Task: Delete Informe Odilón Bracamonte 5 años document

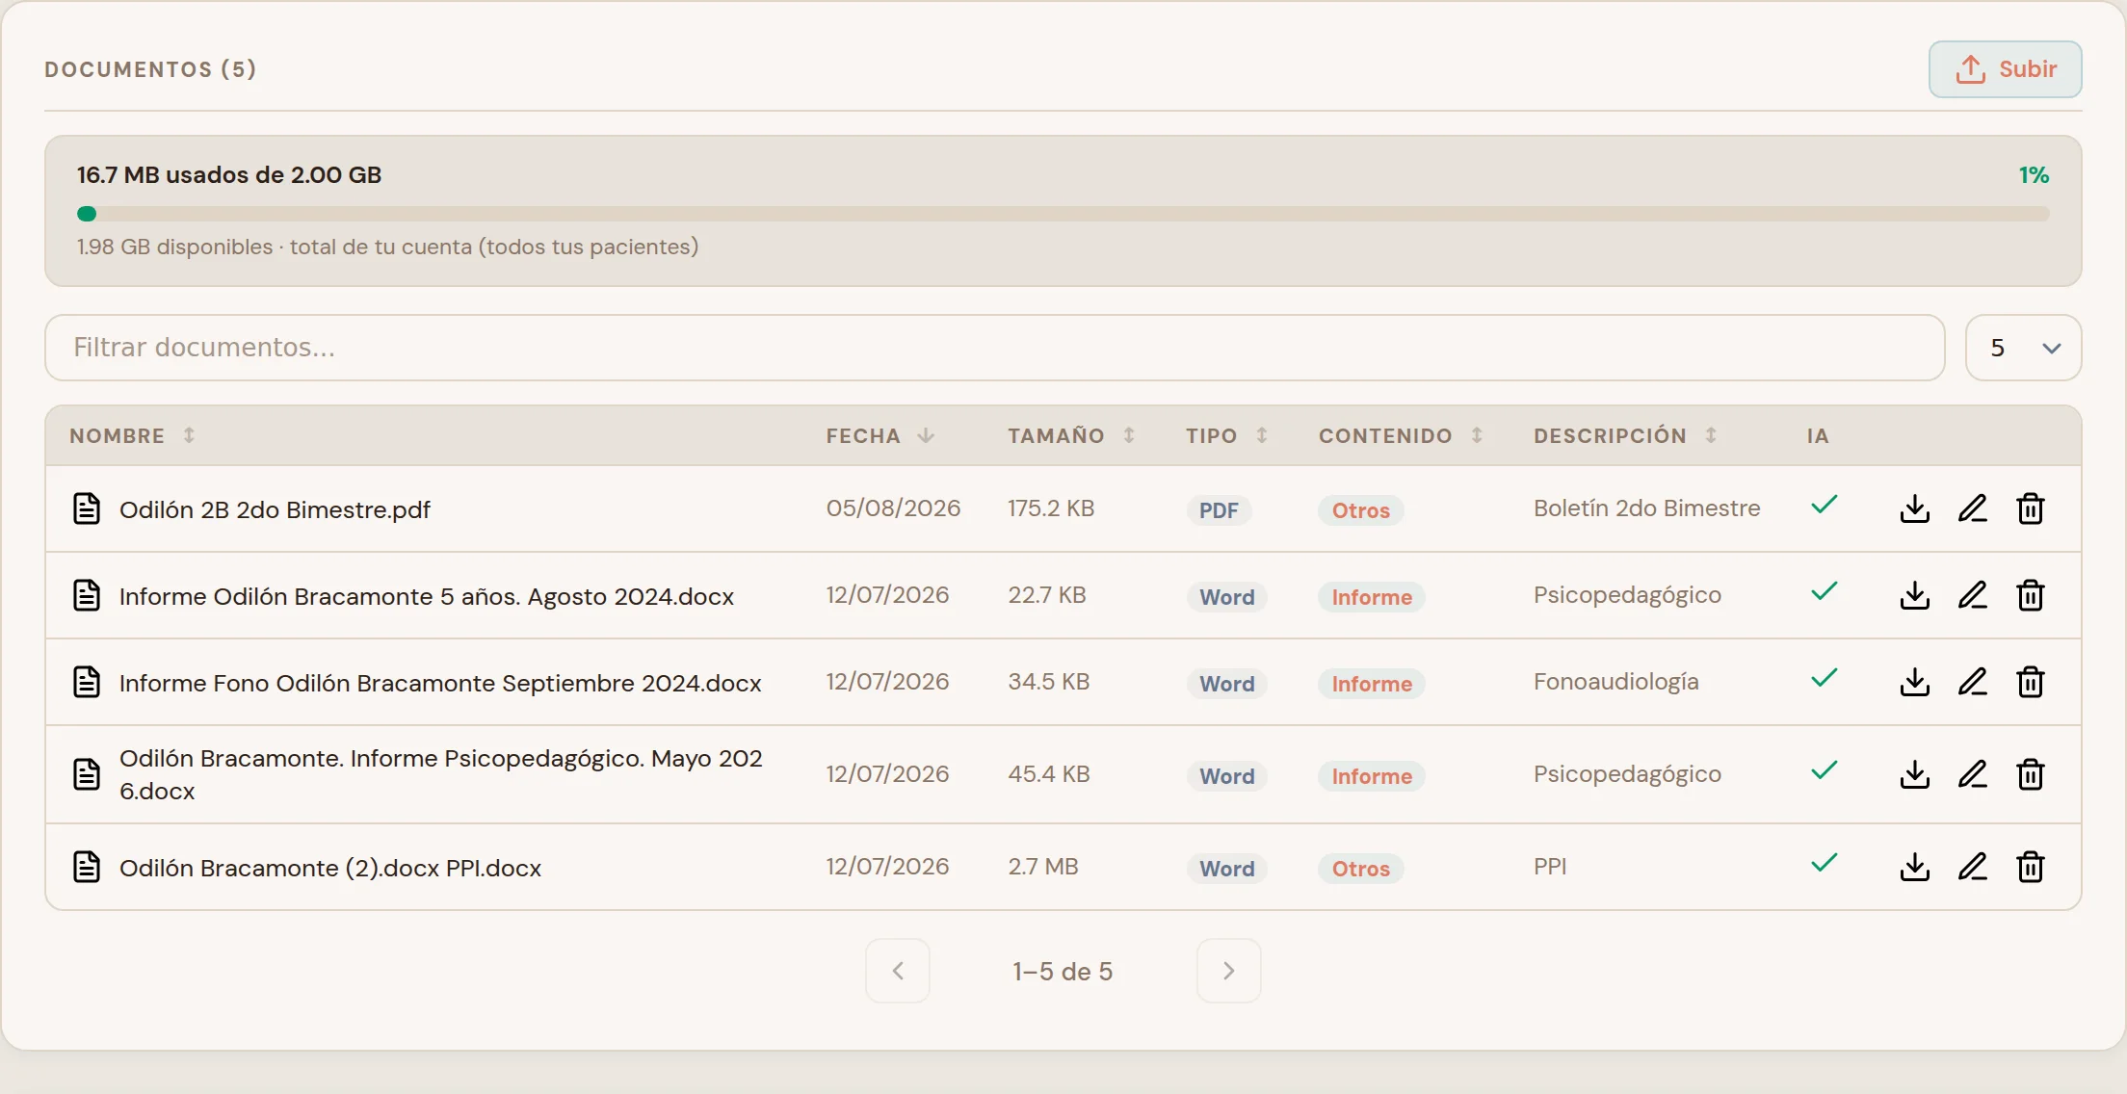Action: point(2030,595)
